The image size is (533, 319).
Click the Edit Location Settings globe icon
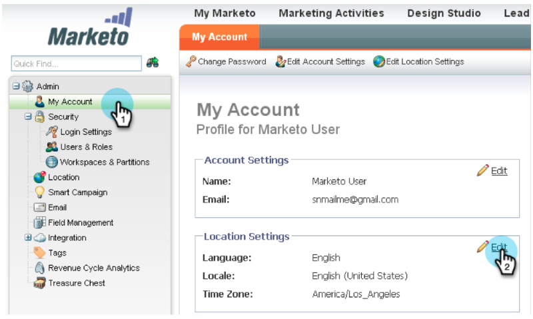(379, 61)
